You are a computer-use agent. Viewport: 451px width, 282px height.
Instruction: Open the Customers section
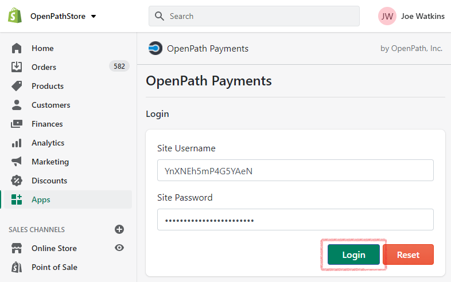pos(51,105)
